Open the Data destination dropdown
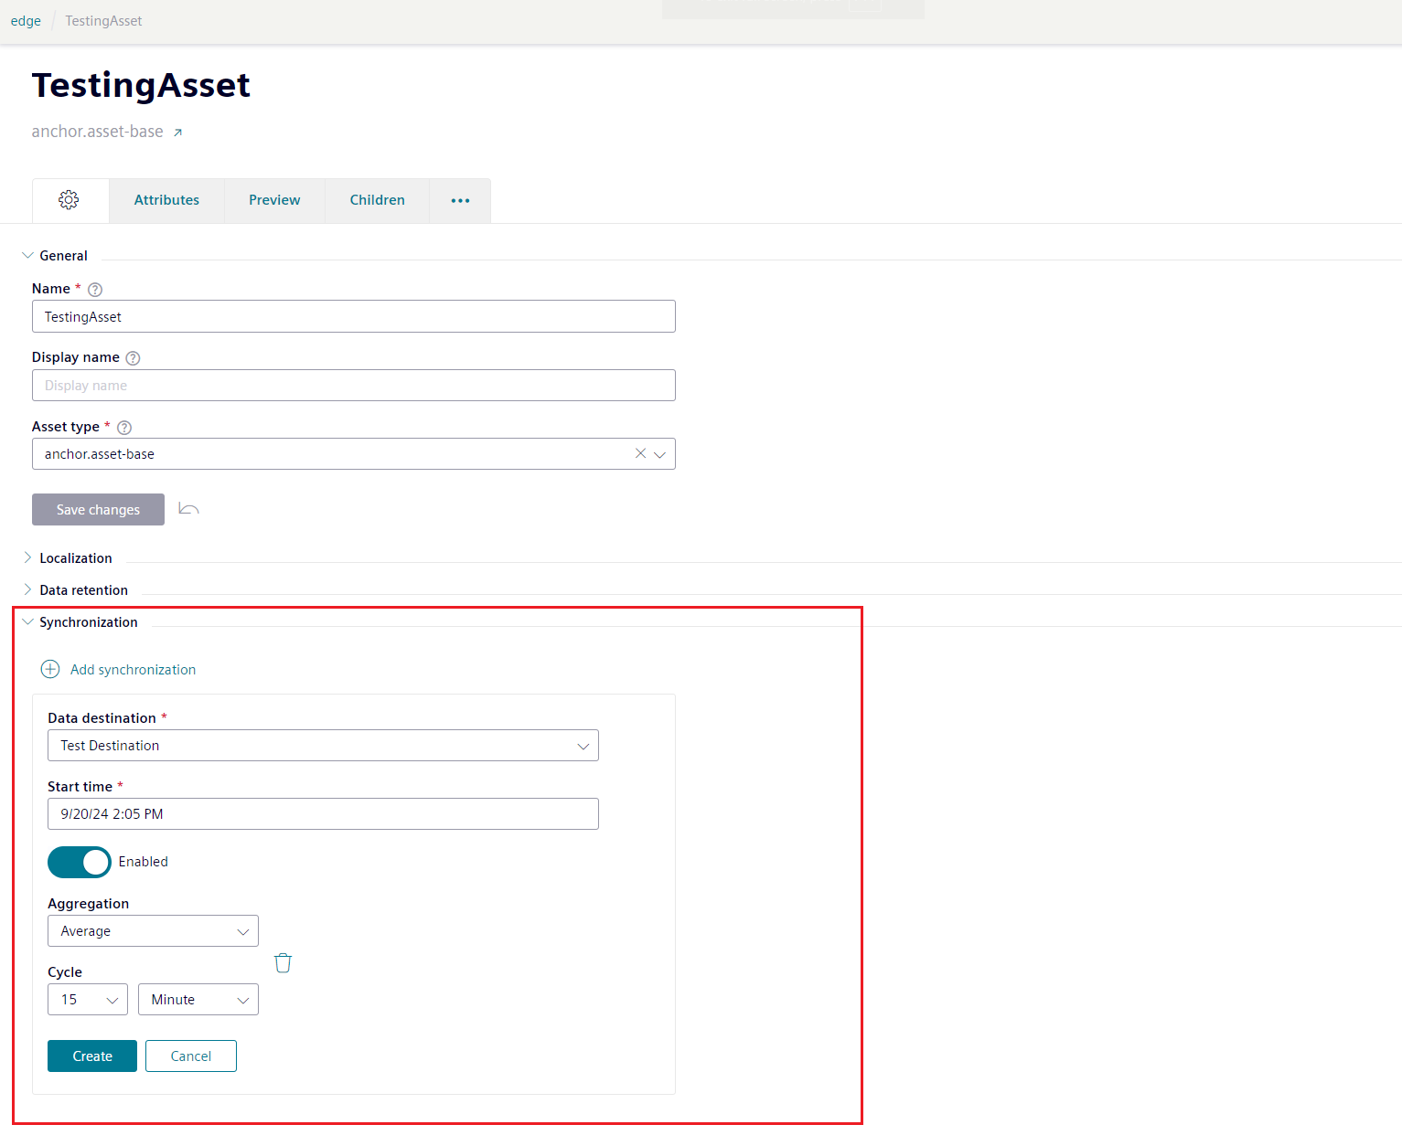The height and width of the screenshot is (1146, 1402). pyautogui.click(x=323, y=746)
